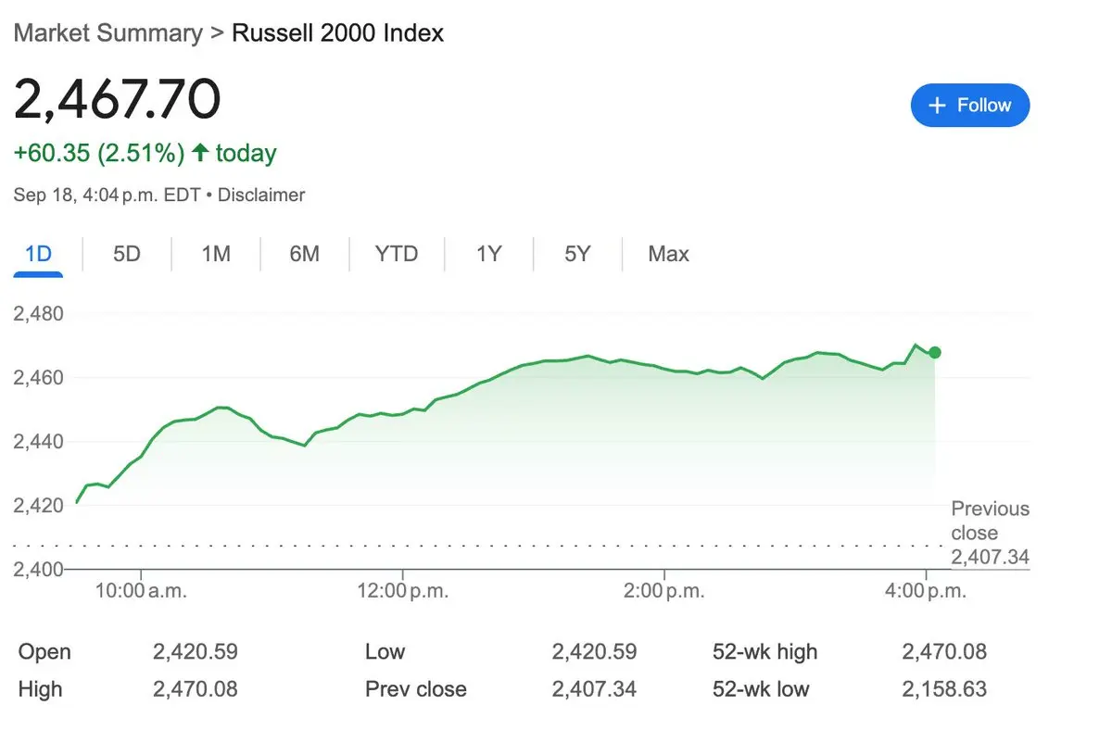Switch to the 5D tab
Viewport: 1112px width, 730px height.
tap(126, 254)
